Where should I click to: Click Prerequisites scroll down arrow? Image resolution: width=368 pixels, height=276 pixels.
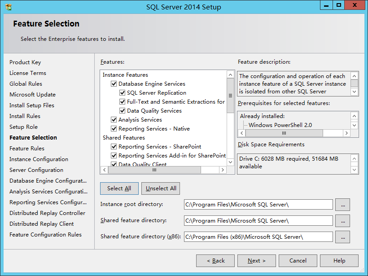click(x=354, y=125)
